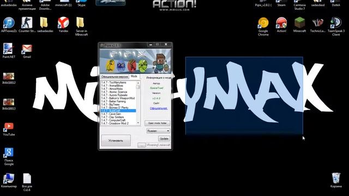Viewport: 349px width, 196px height.
Task: Select '1.4.7 - Biomes O' Plenty' entry
Action: coord(118,108)
